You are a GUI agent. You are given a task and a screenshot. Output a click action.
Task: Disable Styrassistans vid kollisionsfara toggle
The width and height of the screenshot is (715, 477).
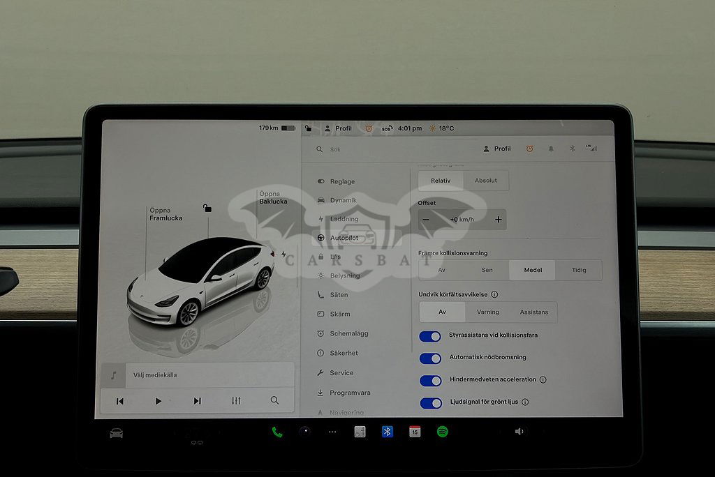coord(430,336)
